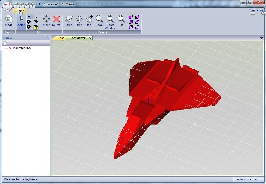Click the Edit group label in the ribbon
Screen dimensions: 266x184
click(39, 32)
